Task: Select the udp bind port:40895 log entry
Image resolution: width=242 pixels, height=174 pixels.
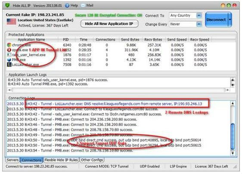Action: 104,140
